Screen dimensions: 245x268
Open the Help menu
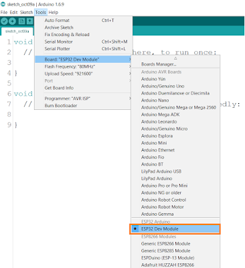(x=54, y=12)
